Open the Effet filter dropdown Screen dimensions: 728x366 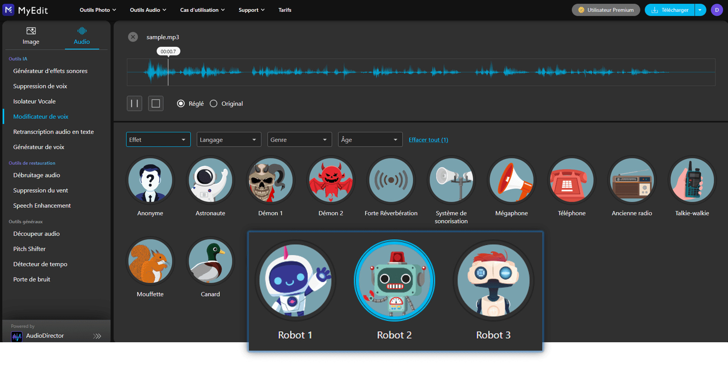[158, 139]
